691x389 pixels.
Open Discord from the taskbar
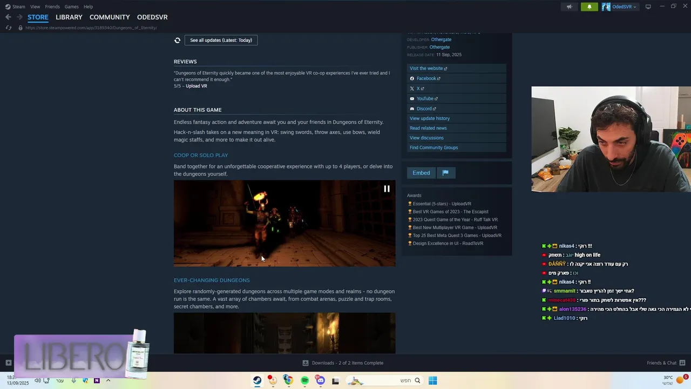click(320, 380)
